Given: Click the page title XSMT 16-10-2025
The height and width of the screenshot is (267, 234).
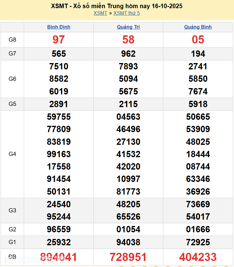Looking at the screenshot, I should click(x=117, y=6).
